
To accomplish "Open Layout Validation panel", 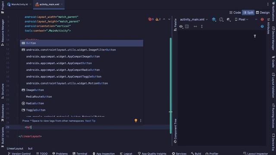I will click(273, 85).
